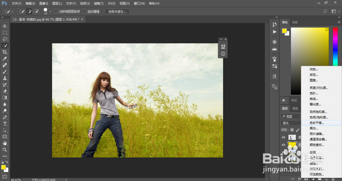
Task: Open the Character panel icon
Action: tap(274, 77)
